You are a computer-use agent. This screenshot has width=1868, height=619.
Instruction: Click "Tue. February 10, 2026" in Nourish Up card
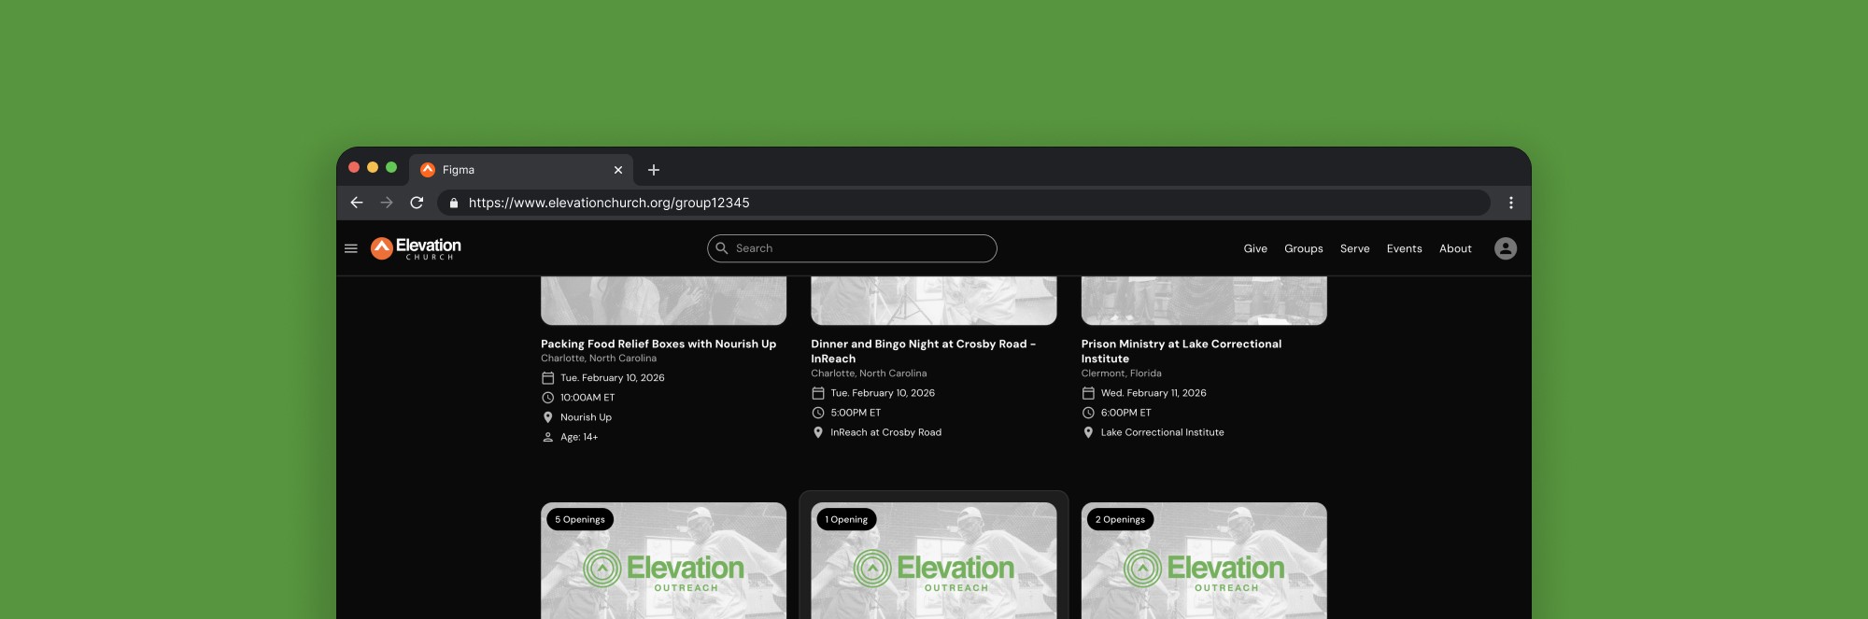(x=613, y=378)
